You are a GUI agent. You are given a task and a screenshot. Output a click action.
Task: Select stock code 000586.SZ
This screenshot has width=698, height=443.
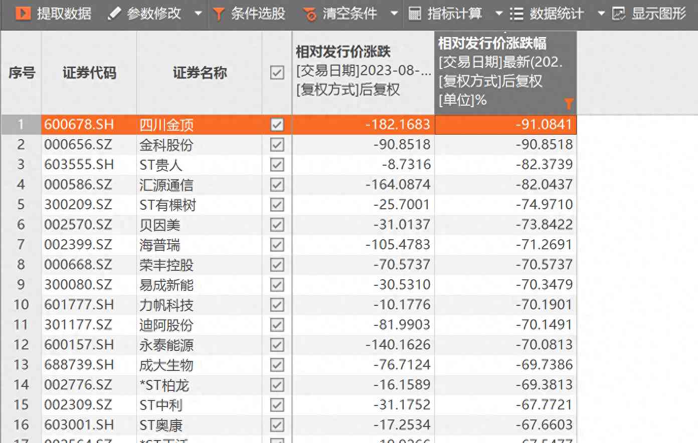click(78, 185)
